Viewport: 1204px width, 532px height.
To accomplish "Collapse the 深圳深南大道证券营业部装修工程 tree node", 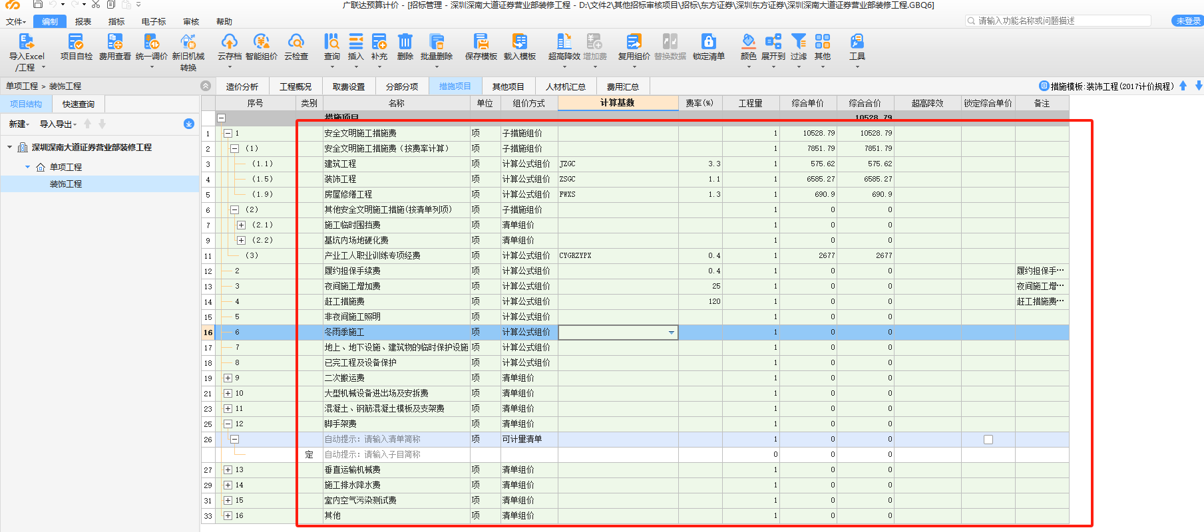I will pyautogui.click(x=9, y=147).
